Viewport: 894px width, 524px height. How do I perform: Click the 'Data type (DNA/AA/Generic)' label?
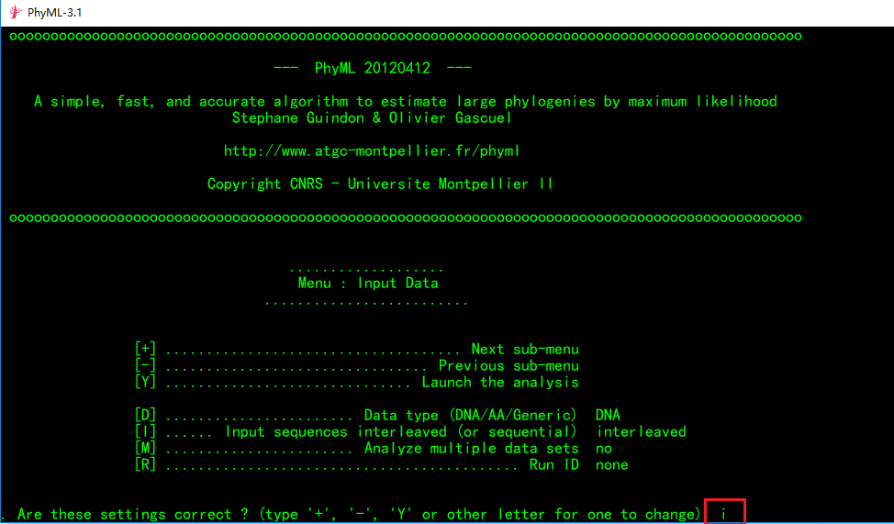click(x=470, y=415)
